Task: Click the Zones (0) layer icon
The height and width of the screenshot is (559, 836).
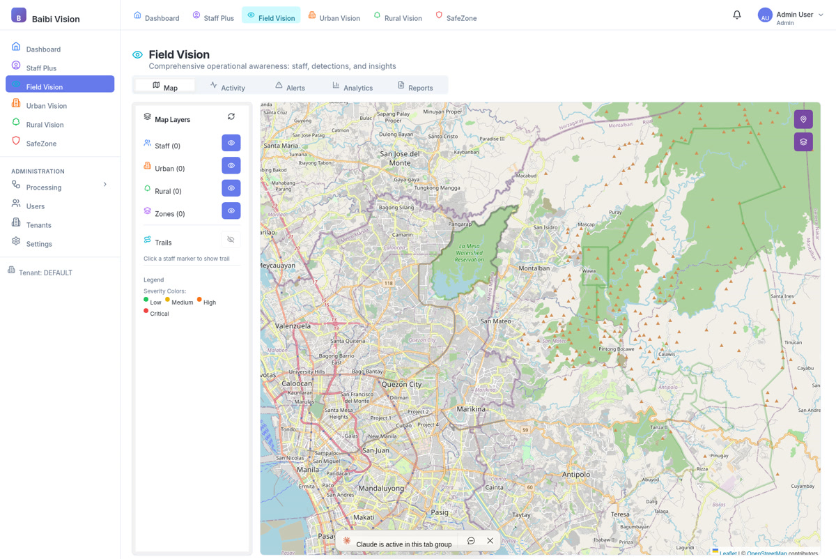Action: 147,210
